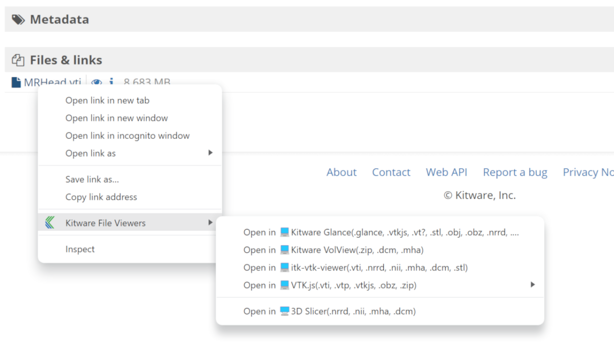Image resolution: width=614 pixels, height=345 pixels.
Task: Toggle the eye preview icon for MRHead.vti
Action: coord(96,82)
